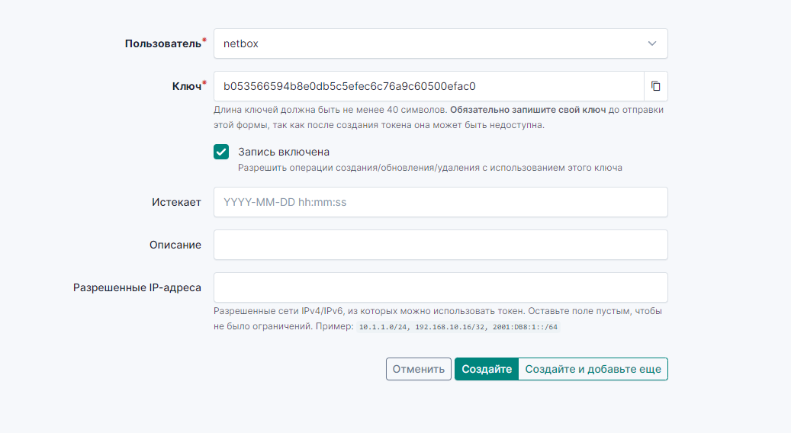Select the Разрешенные IP-адреса input field
Image resolution: width=791 pixels, height=433 pixels.
tap(440, 287)
